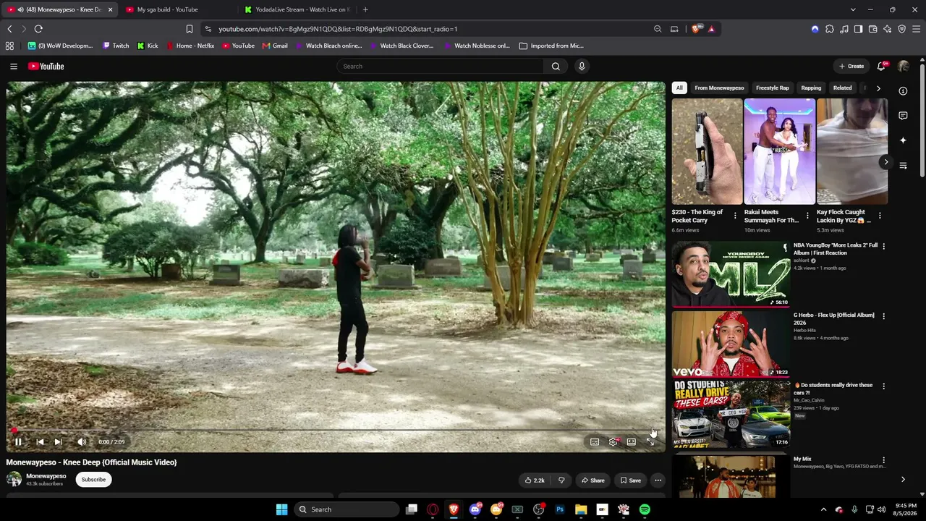Open the sparkle Ask icon in the sidebar

903,140
